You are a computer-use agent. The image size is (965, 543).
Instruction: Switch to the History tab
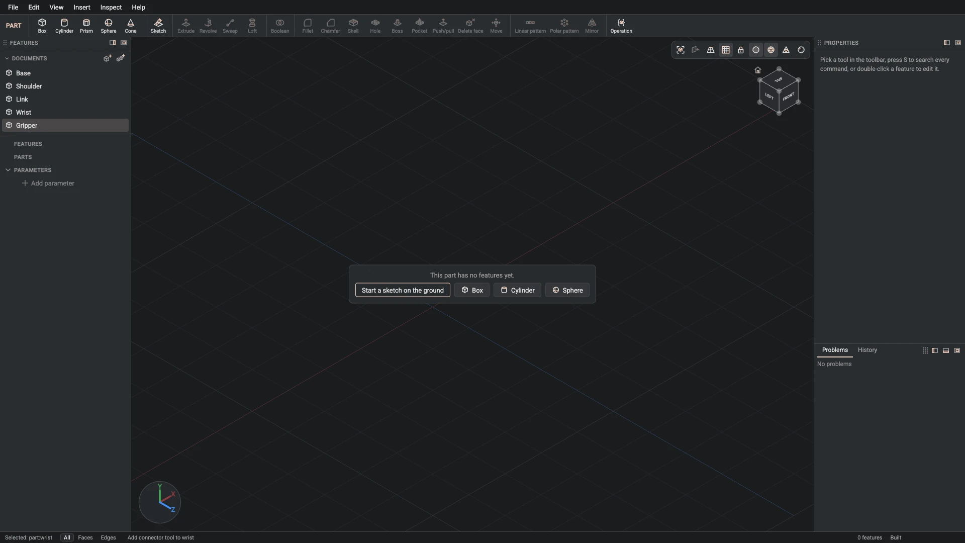point(867,350)
